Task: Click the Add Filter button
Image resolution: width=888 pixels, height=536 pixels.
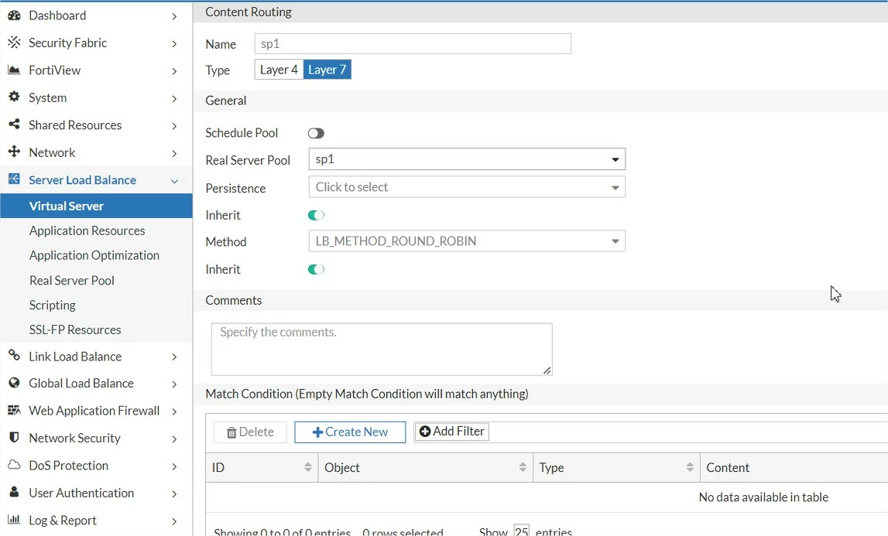Action: click(451, 432)
